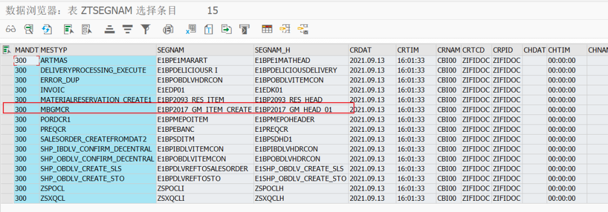Image resolution: width=608 pixels, height=212 pixels.
Task: Refresh the table data
Action: tap(47, 29)
